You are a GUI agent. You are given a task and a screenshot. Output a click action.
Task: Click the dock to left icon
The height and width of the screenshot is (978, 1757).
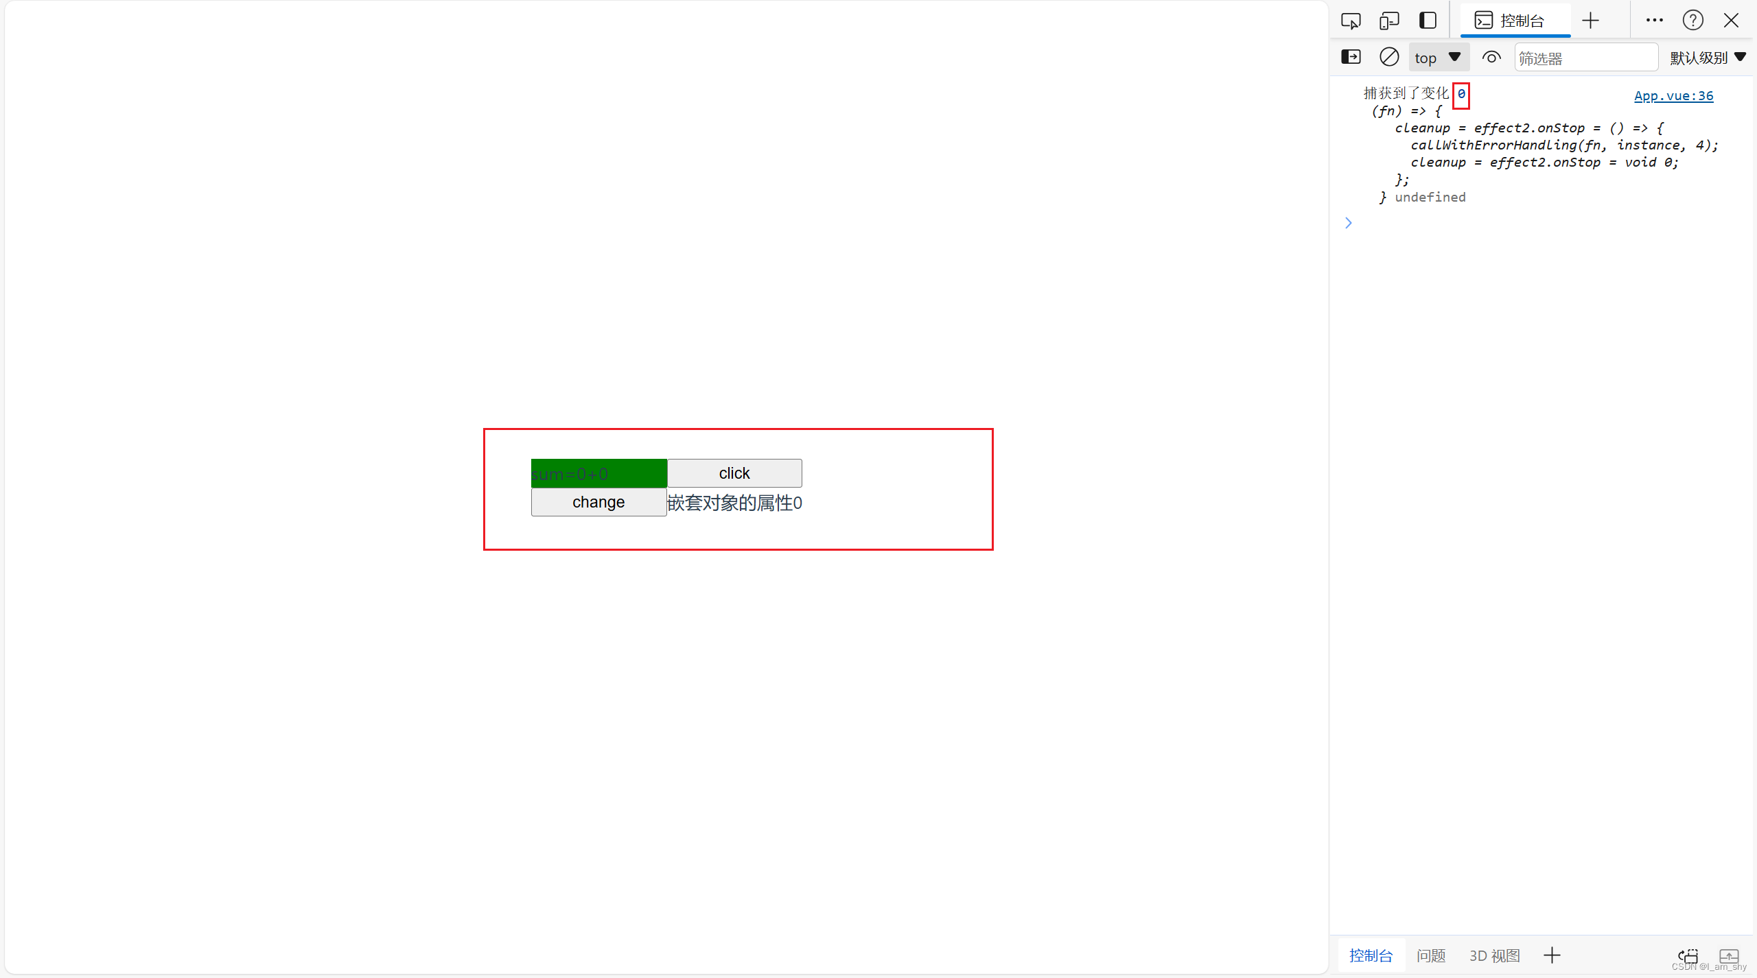1426,19
